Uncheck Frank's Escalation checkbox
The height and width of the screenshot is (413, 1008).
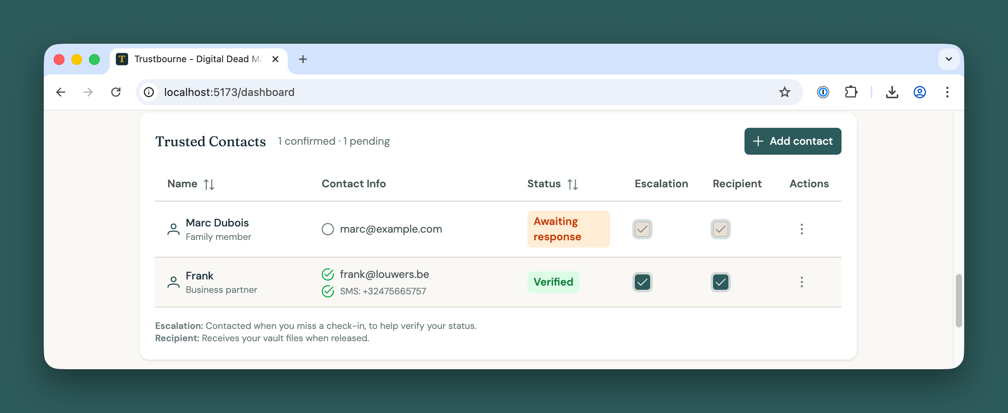tap(642, 282)
